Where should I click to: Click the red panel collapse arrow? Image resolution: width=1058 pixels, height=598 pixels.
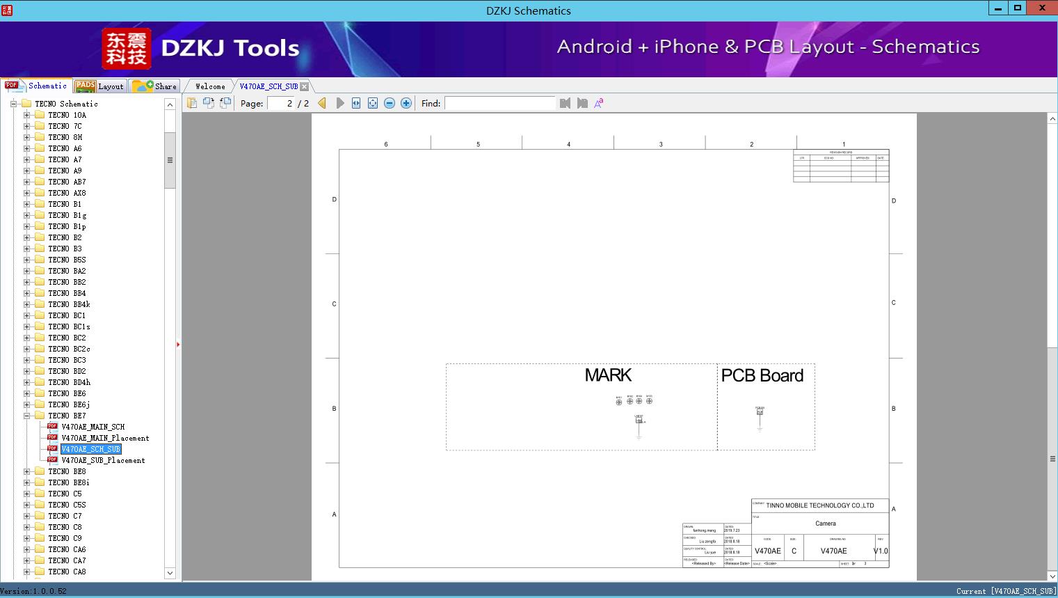point(178,345)
